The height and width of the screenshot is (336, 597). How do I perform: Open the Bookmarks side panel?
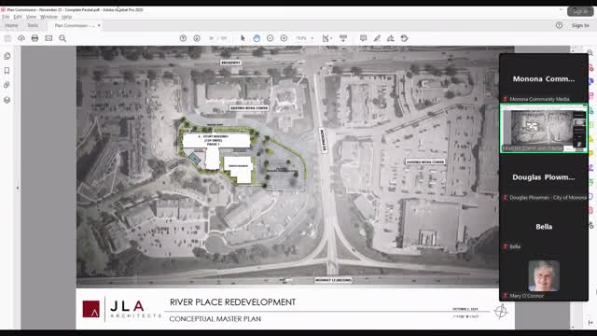point(7,71)
